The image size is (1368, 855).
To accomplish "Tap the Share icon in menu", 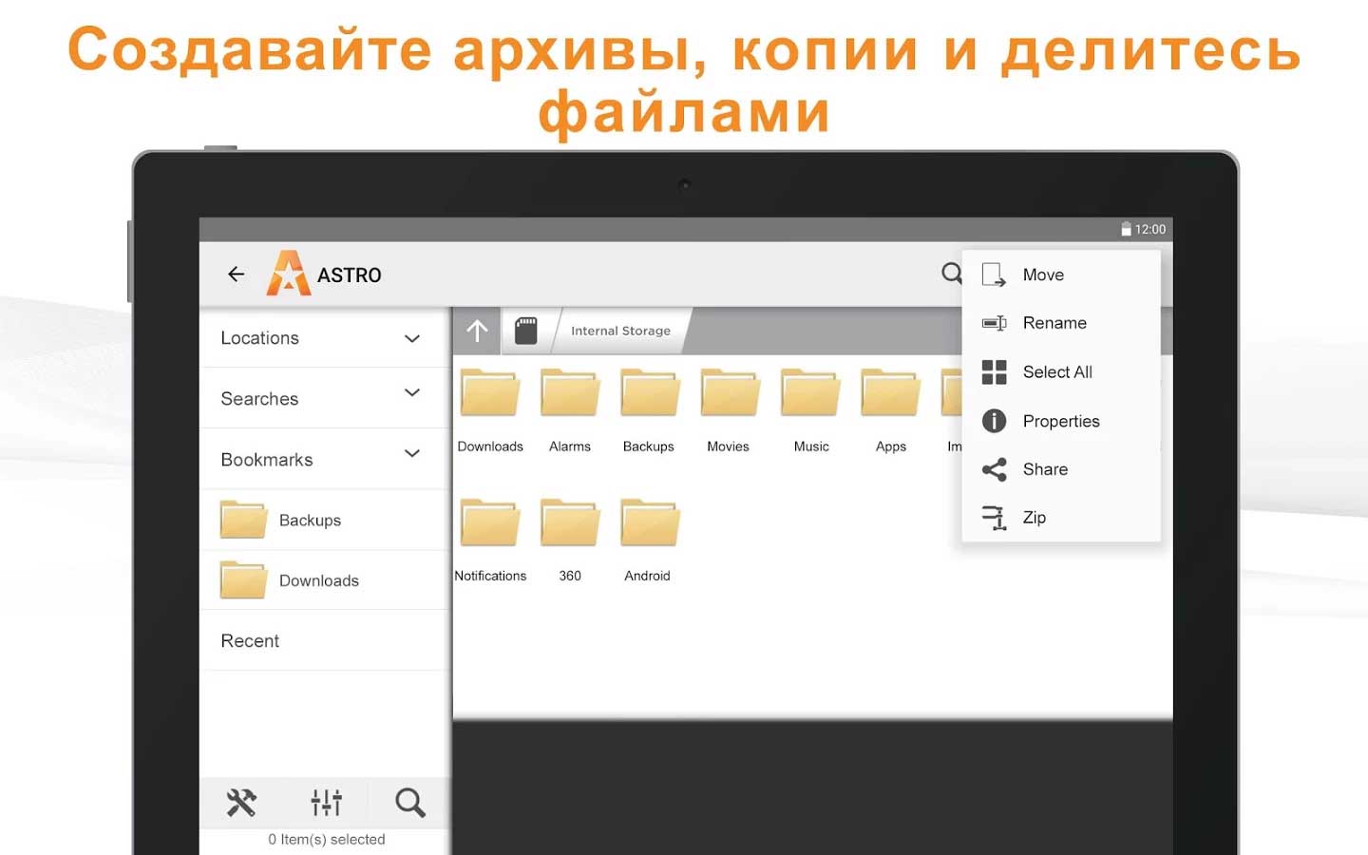I will click(994, 469).
